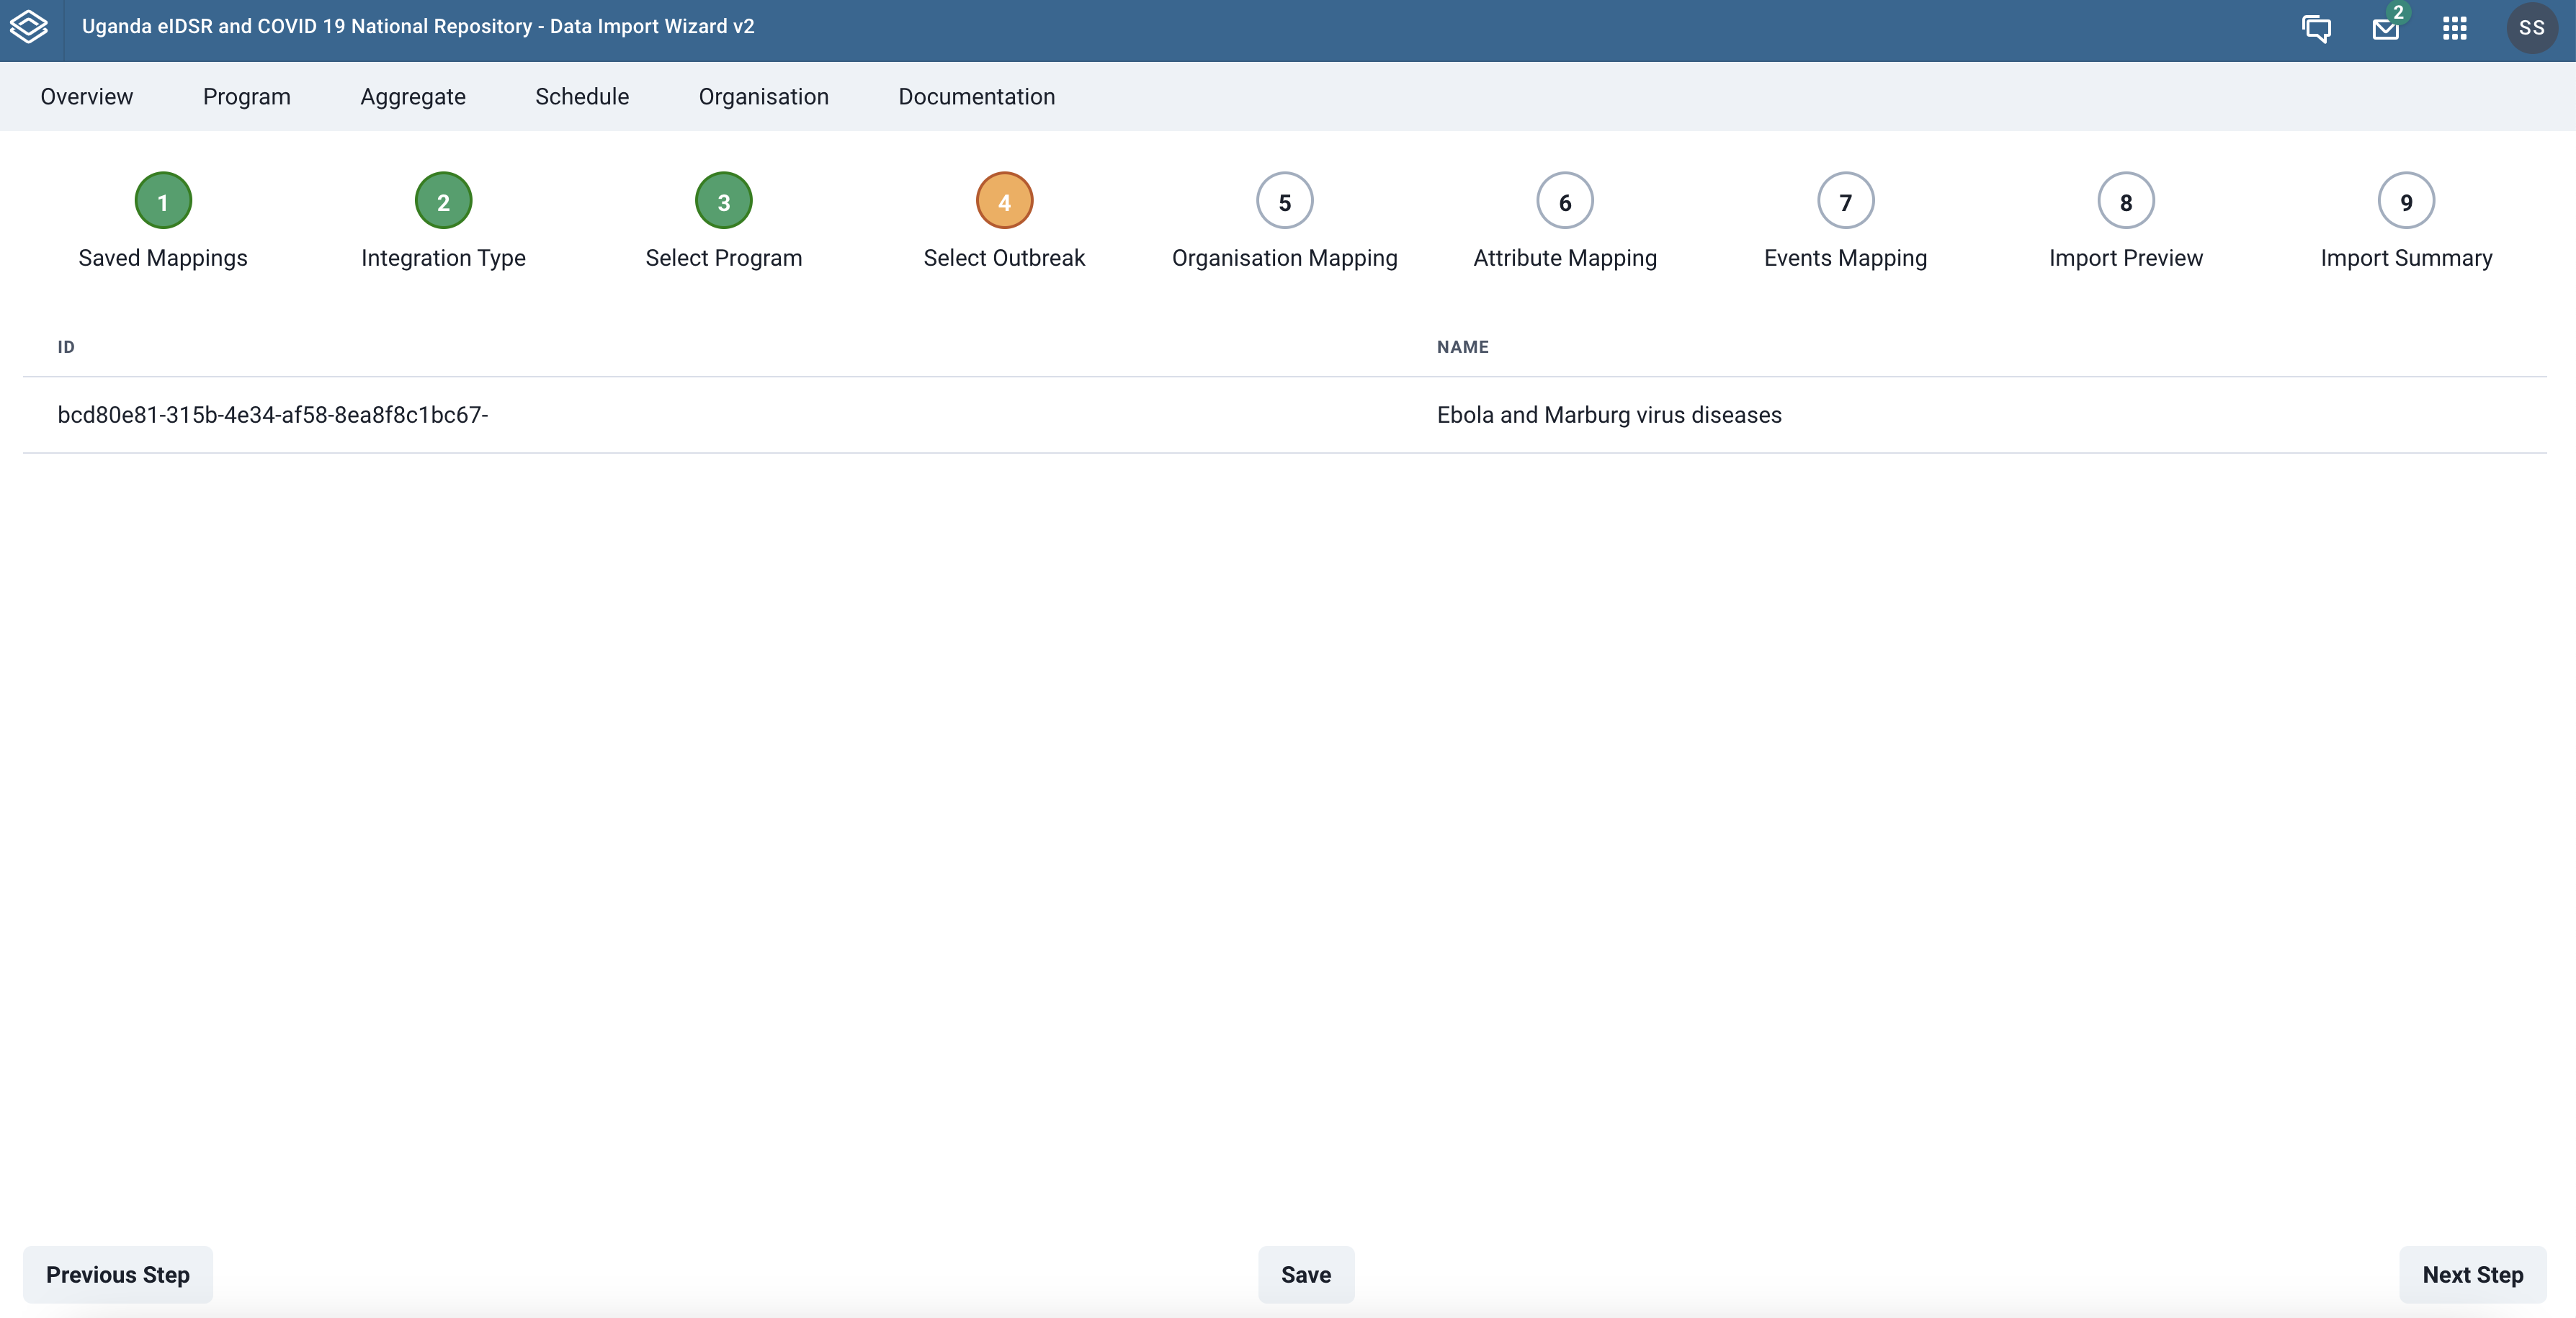Image resolution: width=2576 pixels, height=1318 pixels.
Task: Open the Documentation menu tab
Action: pos(977,96)
